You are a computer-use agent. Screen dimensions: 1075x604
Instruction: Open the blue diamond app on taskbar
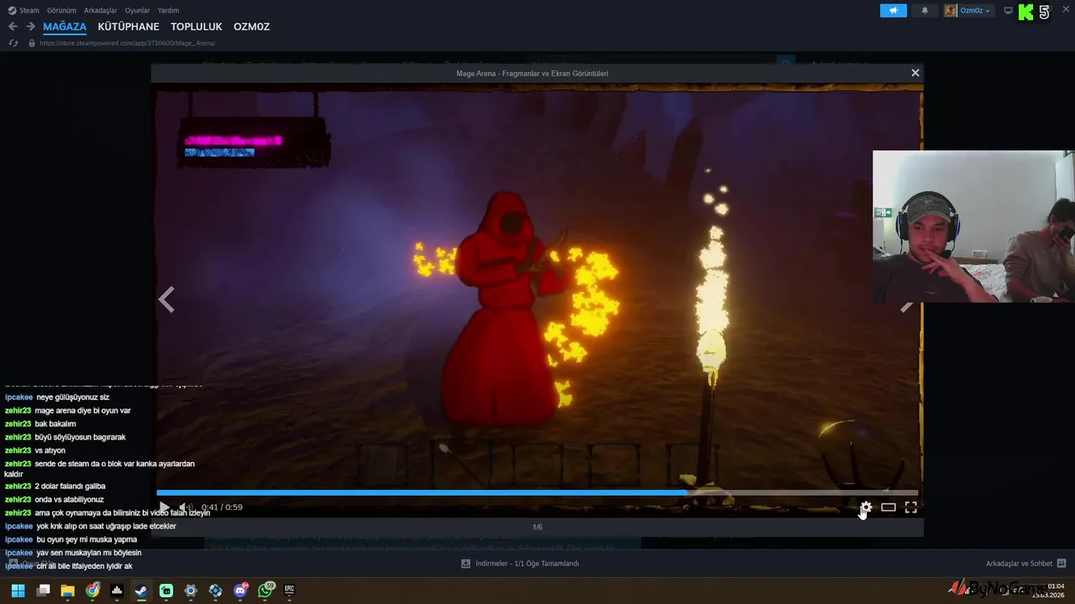click(x=216, y=591)
